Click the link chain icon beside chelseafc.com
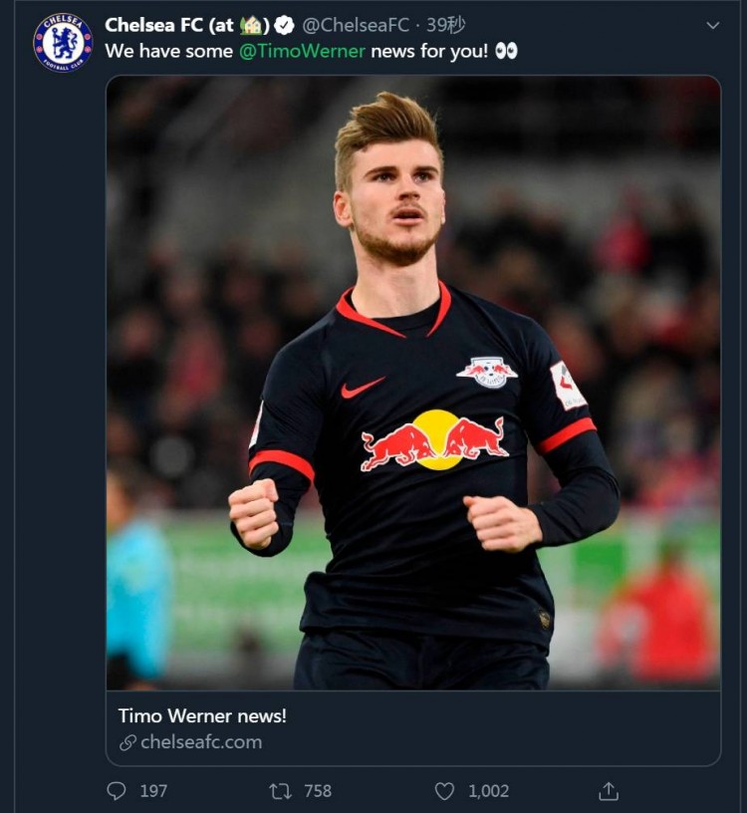This screenshot has width=747, height=813. click(128, 742)
